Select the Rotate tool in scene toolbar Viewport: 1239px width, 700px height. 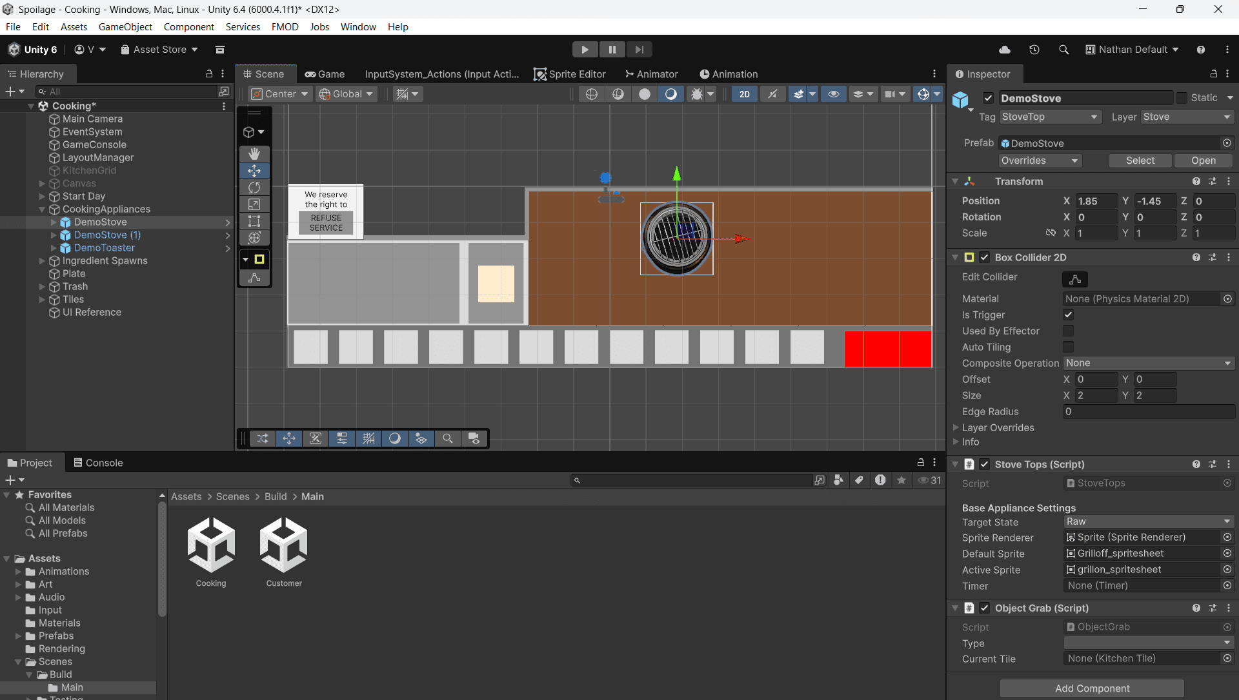pos(254,188)
